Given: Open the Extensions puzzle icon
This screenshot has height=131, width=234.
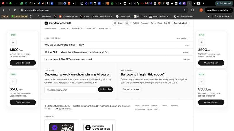Looking at the screenshot, I should point(193,10).
